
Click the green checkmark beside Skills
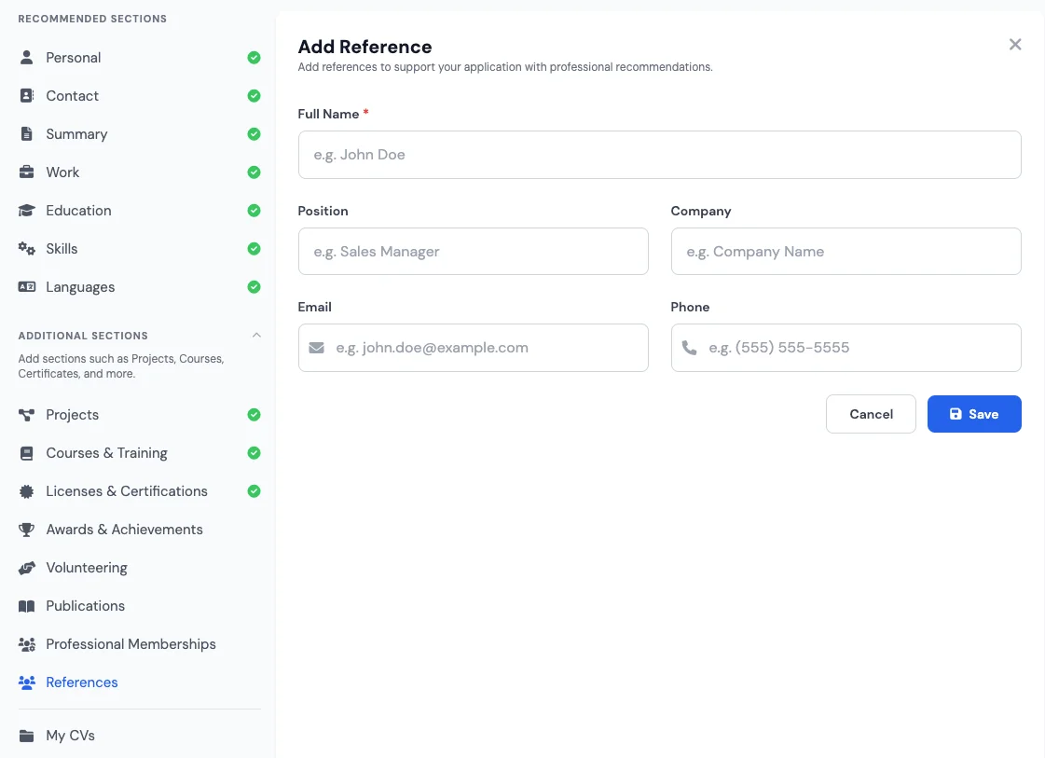pos(254,249)
